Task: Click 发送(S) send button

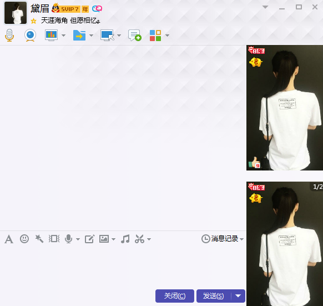Action: pos(214,296)
